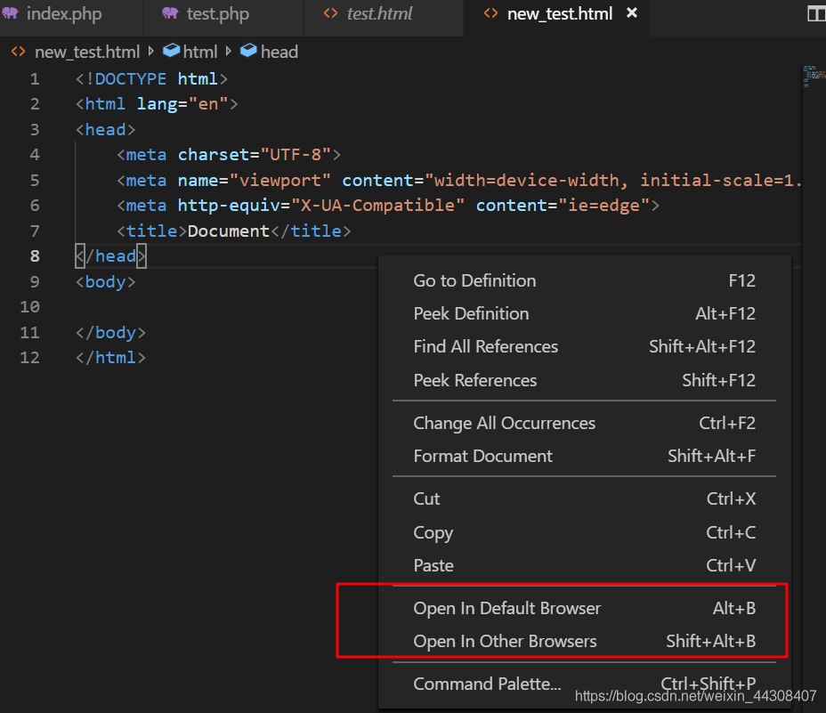Close the new_test.html tab
This screenshot has width=826, height=713.
tap(632, 12)
